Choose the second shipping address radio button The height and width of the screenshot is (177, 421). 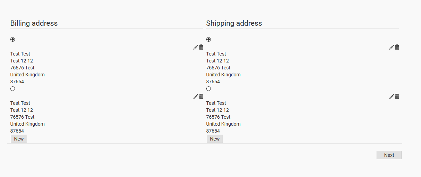click(209, 89)
